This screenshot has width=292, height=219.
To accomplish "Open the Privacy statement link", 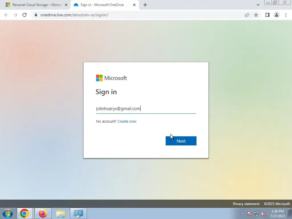I will 246,204.
